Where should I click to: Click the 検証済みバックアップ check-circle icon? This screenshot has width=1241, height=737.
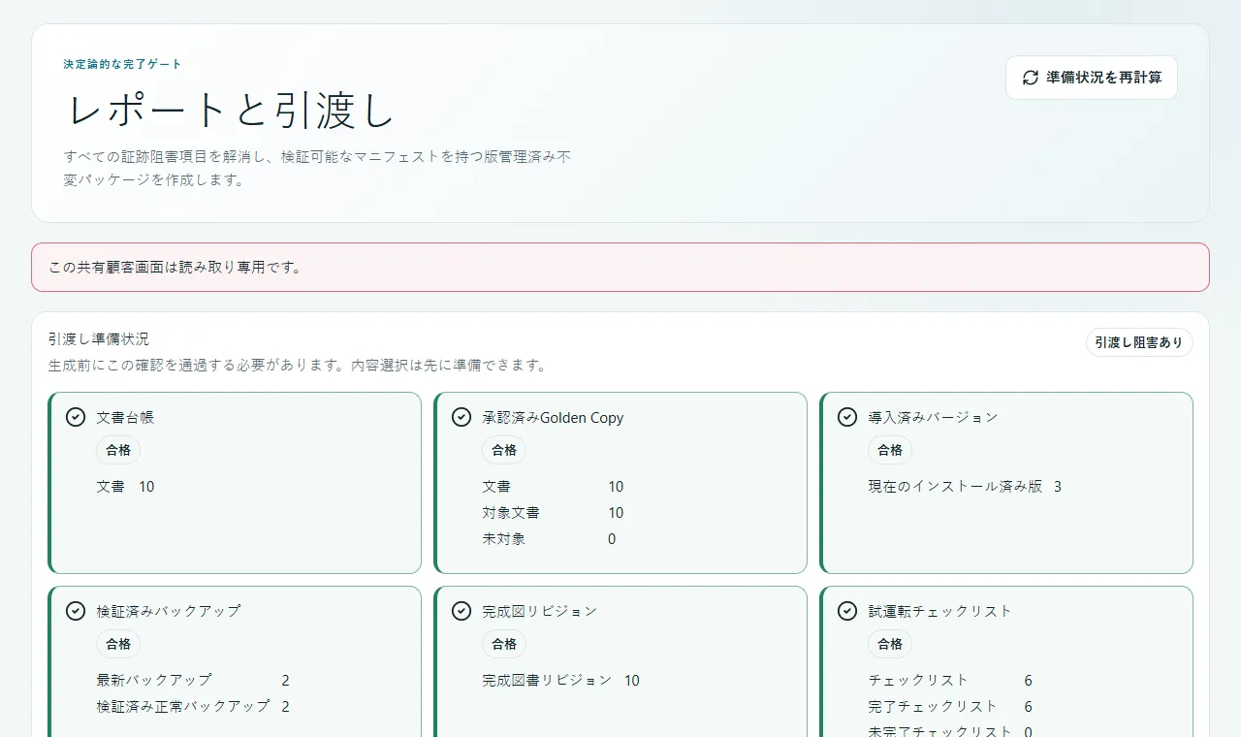[x=75, y=611]
